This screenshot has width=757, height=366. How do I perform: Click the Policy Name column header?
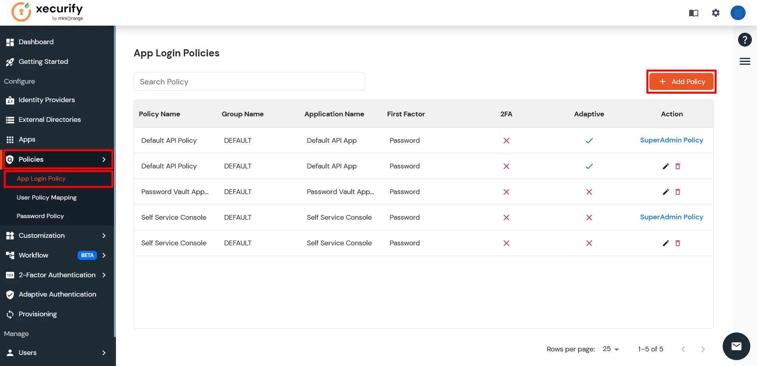pos(159,114)
